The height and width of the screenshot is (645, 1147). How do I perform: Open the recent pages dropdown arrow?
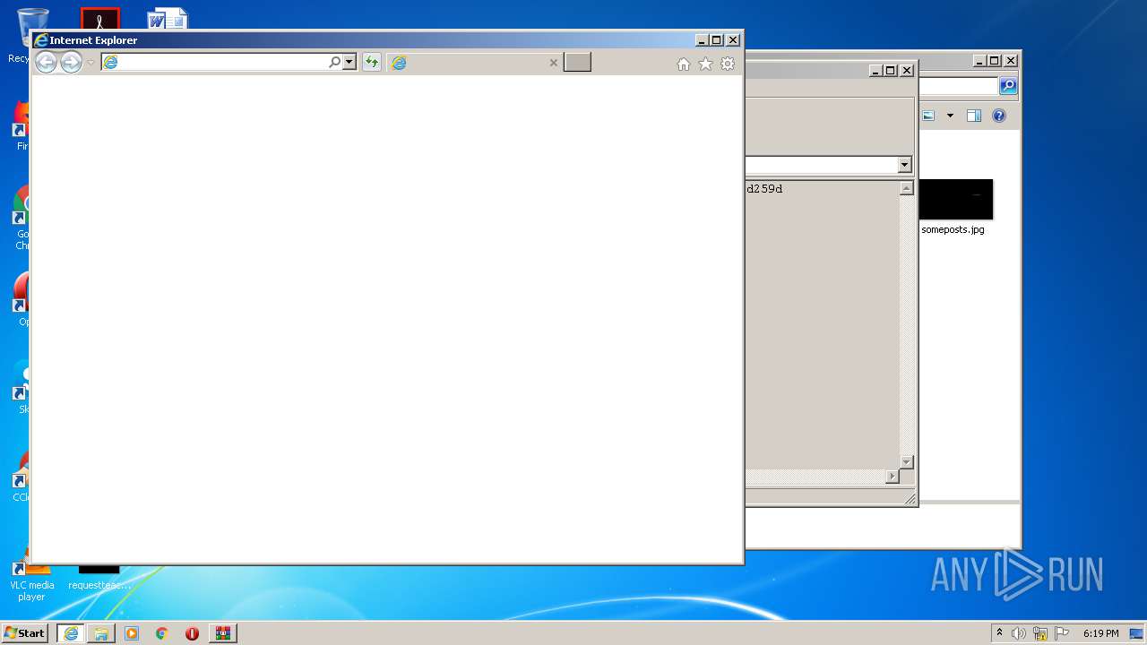[x=91, y=63]
